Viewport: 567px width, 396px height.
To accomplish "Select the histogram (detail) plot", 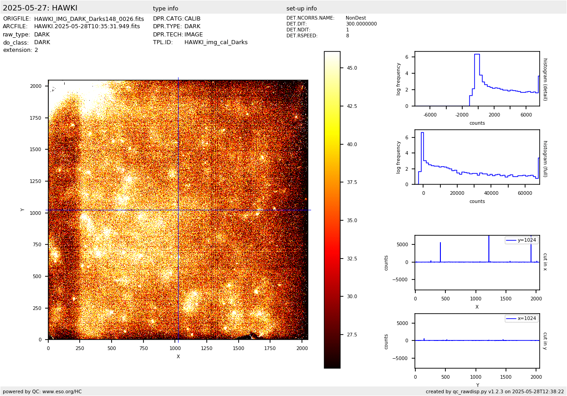I will [x=477, y=79].
